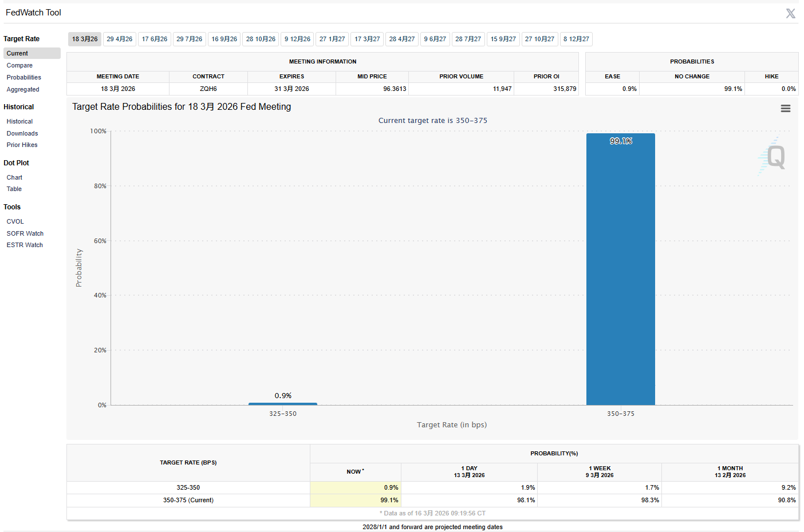This screenshot has width=804, height=532.
Task: Open ESTR Watch tool
Action: [25, 245]
